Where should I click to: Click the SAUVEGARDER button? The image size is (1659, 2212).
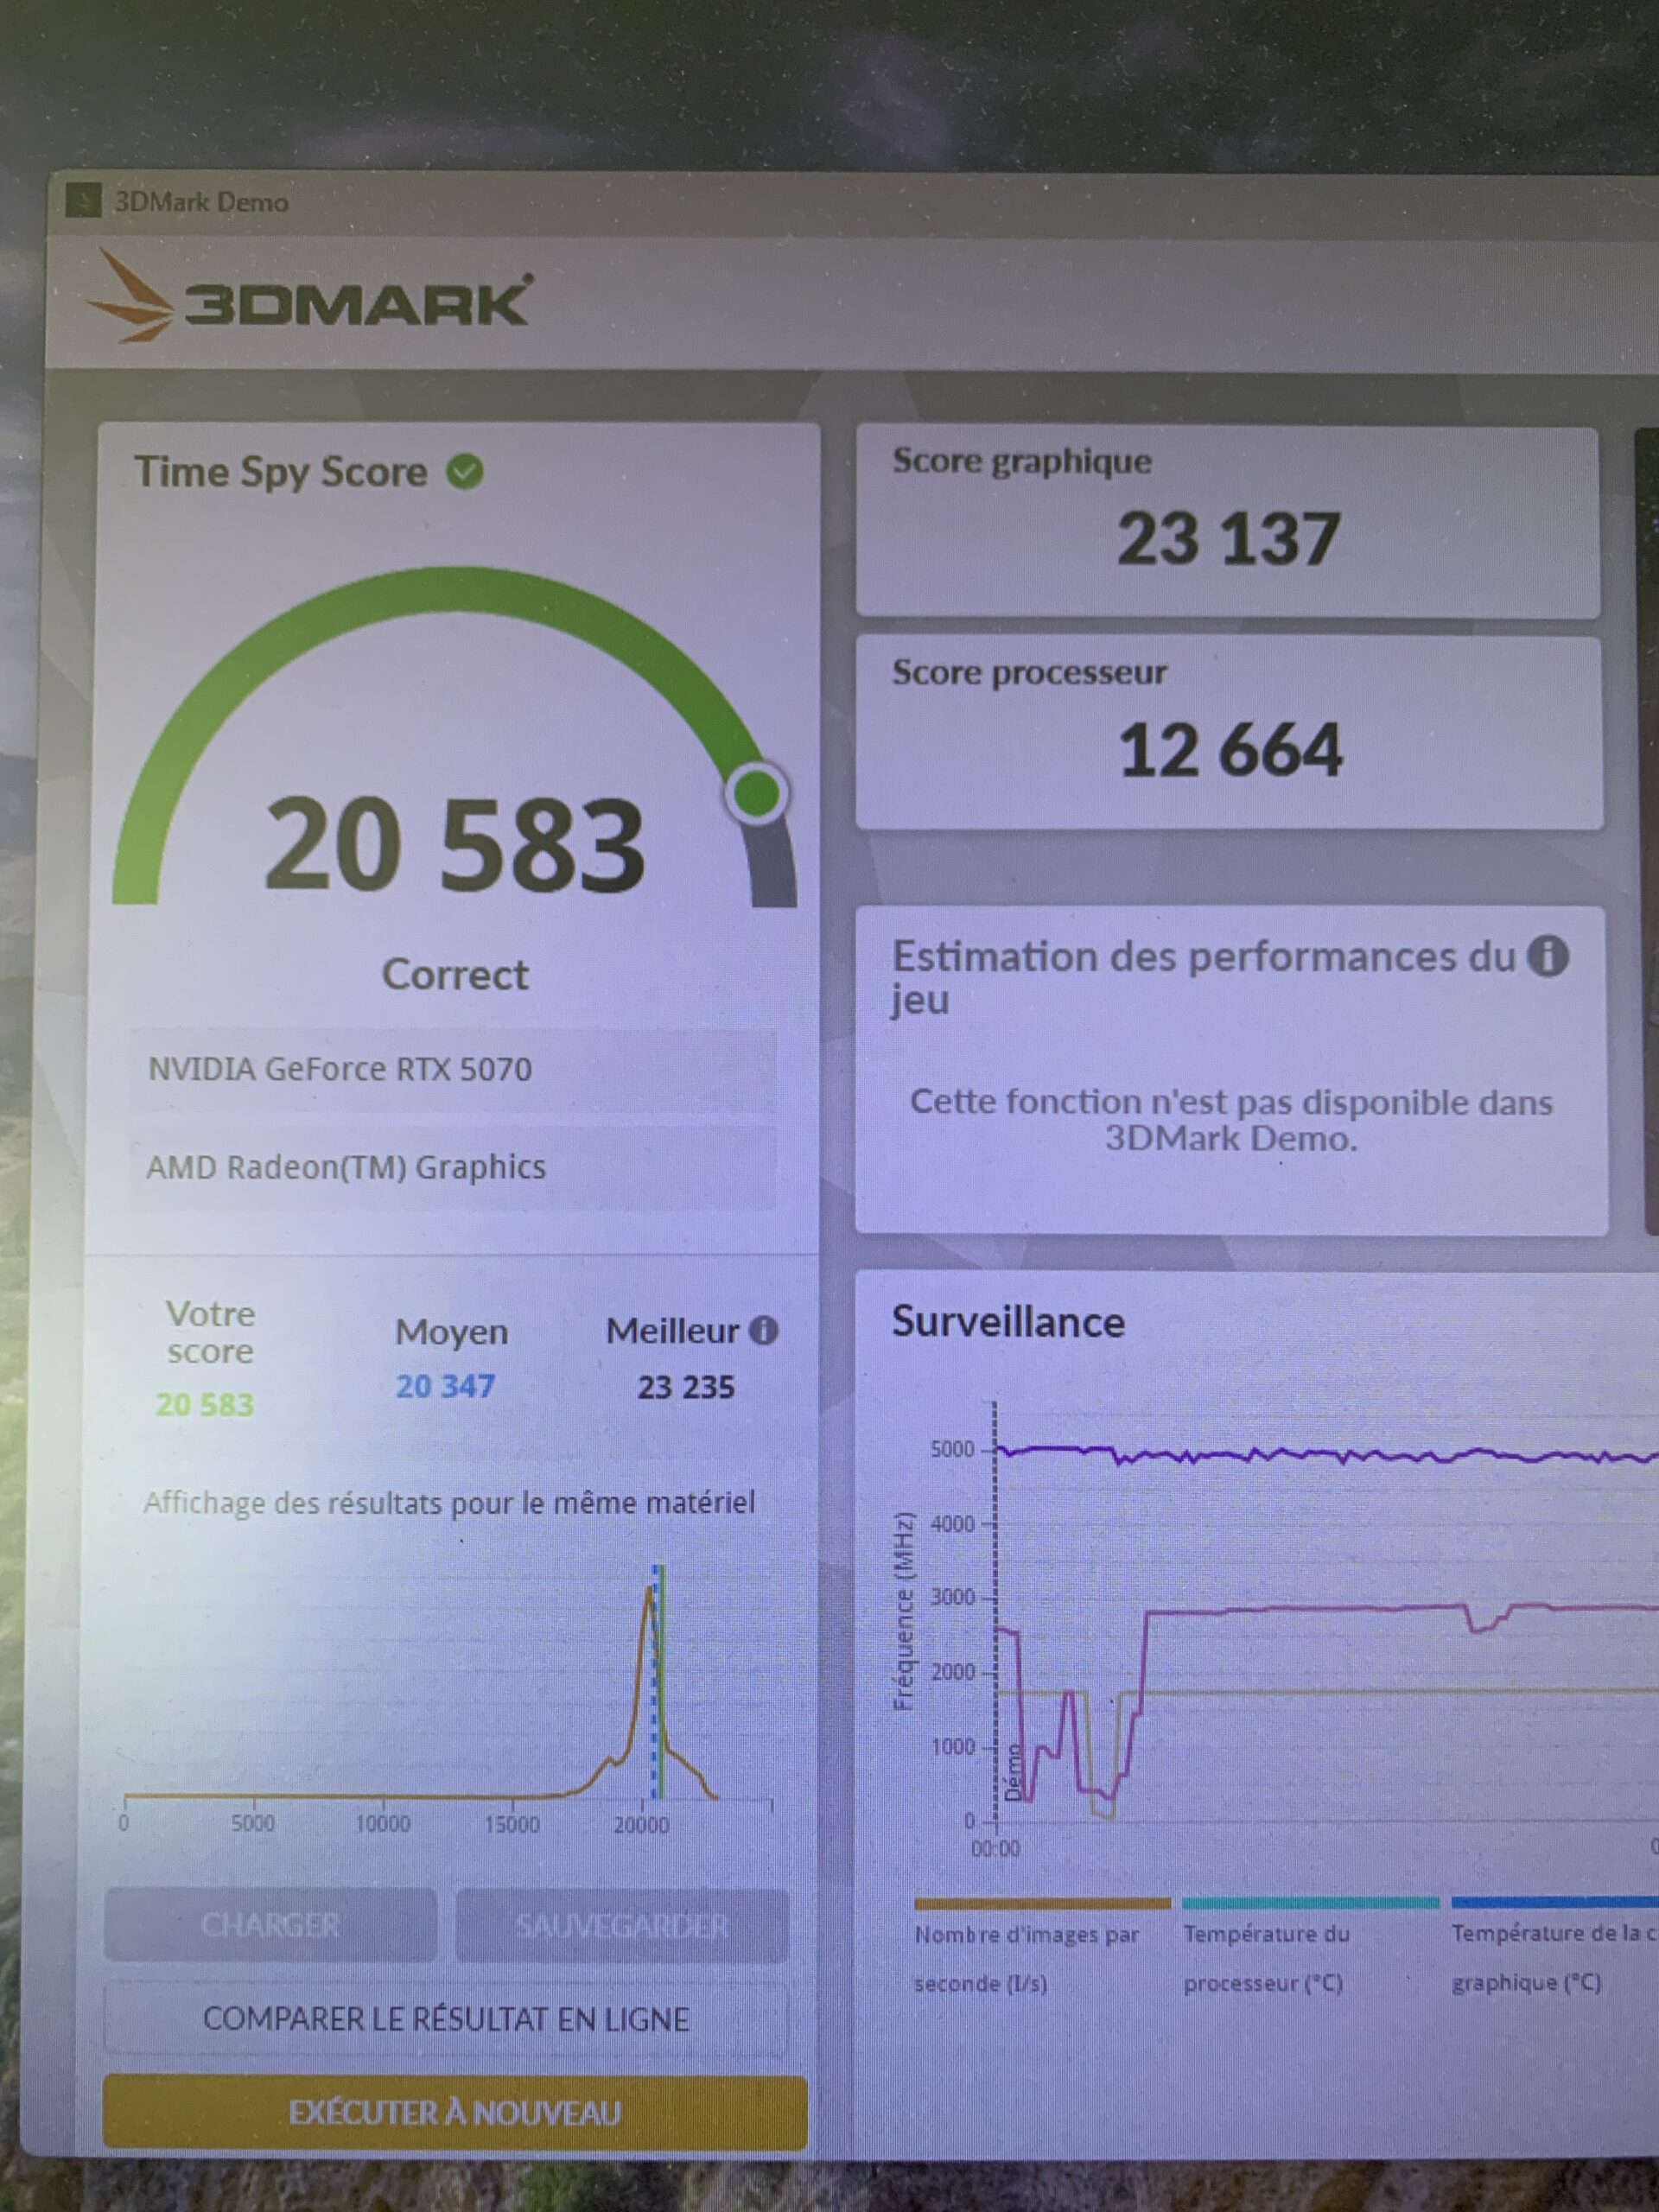[621, 1925]
